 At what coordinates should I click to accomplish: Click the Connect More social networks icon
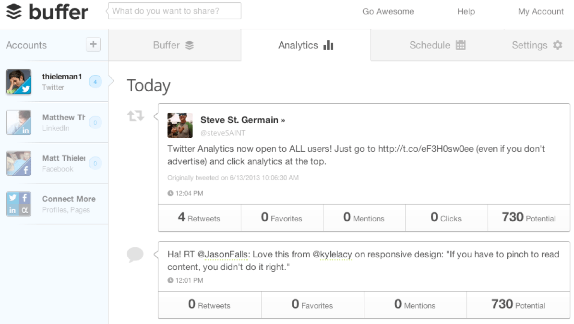click(19, 204)
